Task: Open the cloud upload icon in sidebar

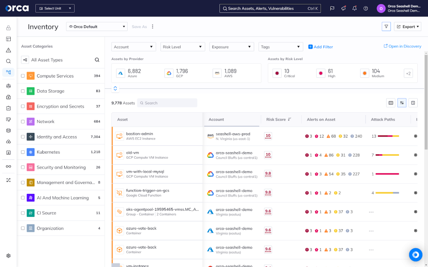Action: [x=8, y=142]
